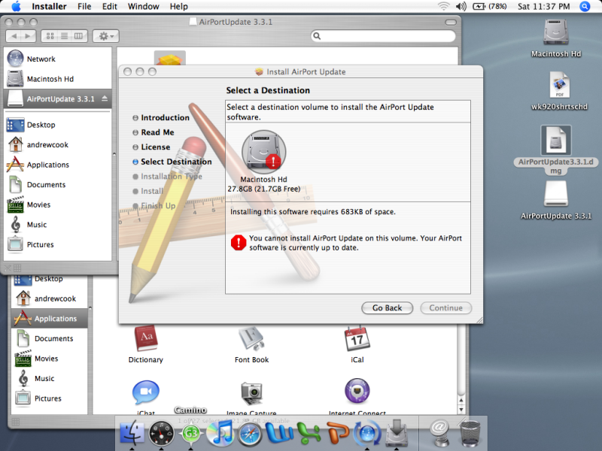Viewport: 602px width, 451px height.
Task: Select the Image Capture application icon
Action: point(251,393)
